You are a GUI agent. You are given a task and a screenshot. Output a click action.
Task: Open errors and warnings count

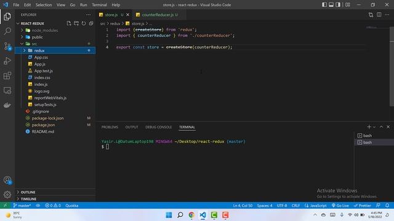click(x=53, y=206)
